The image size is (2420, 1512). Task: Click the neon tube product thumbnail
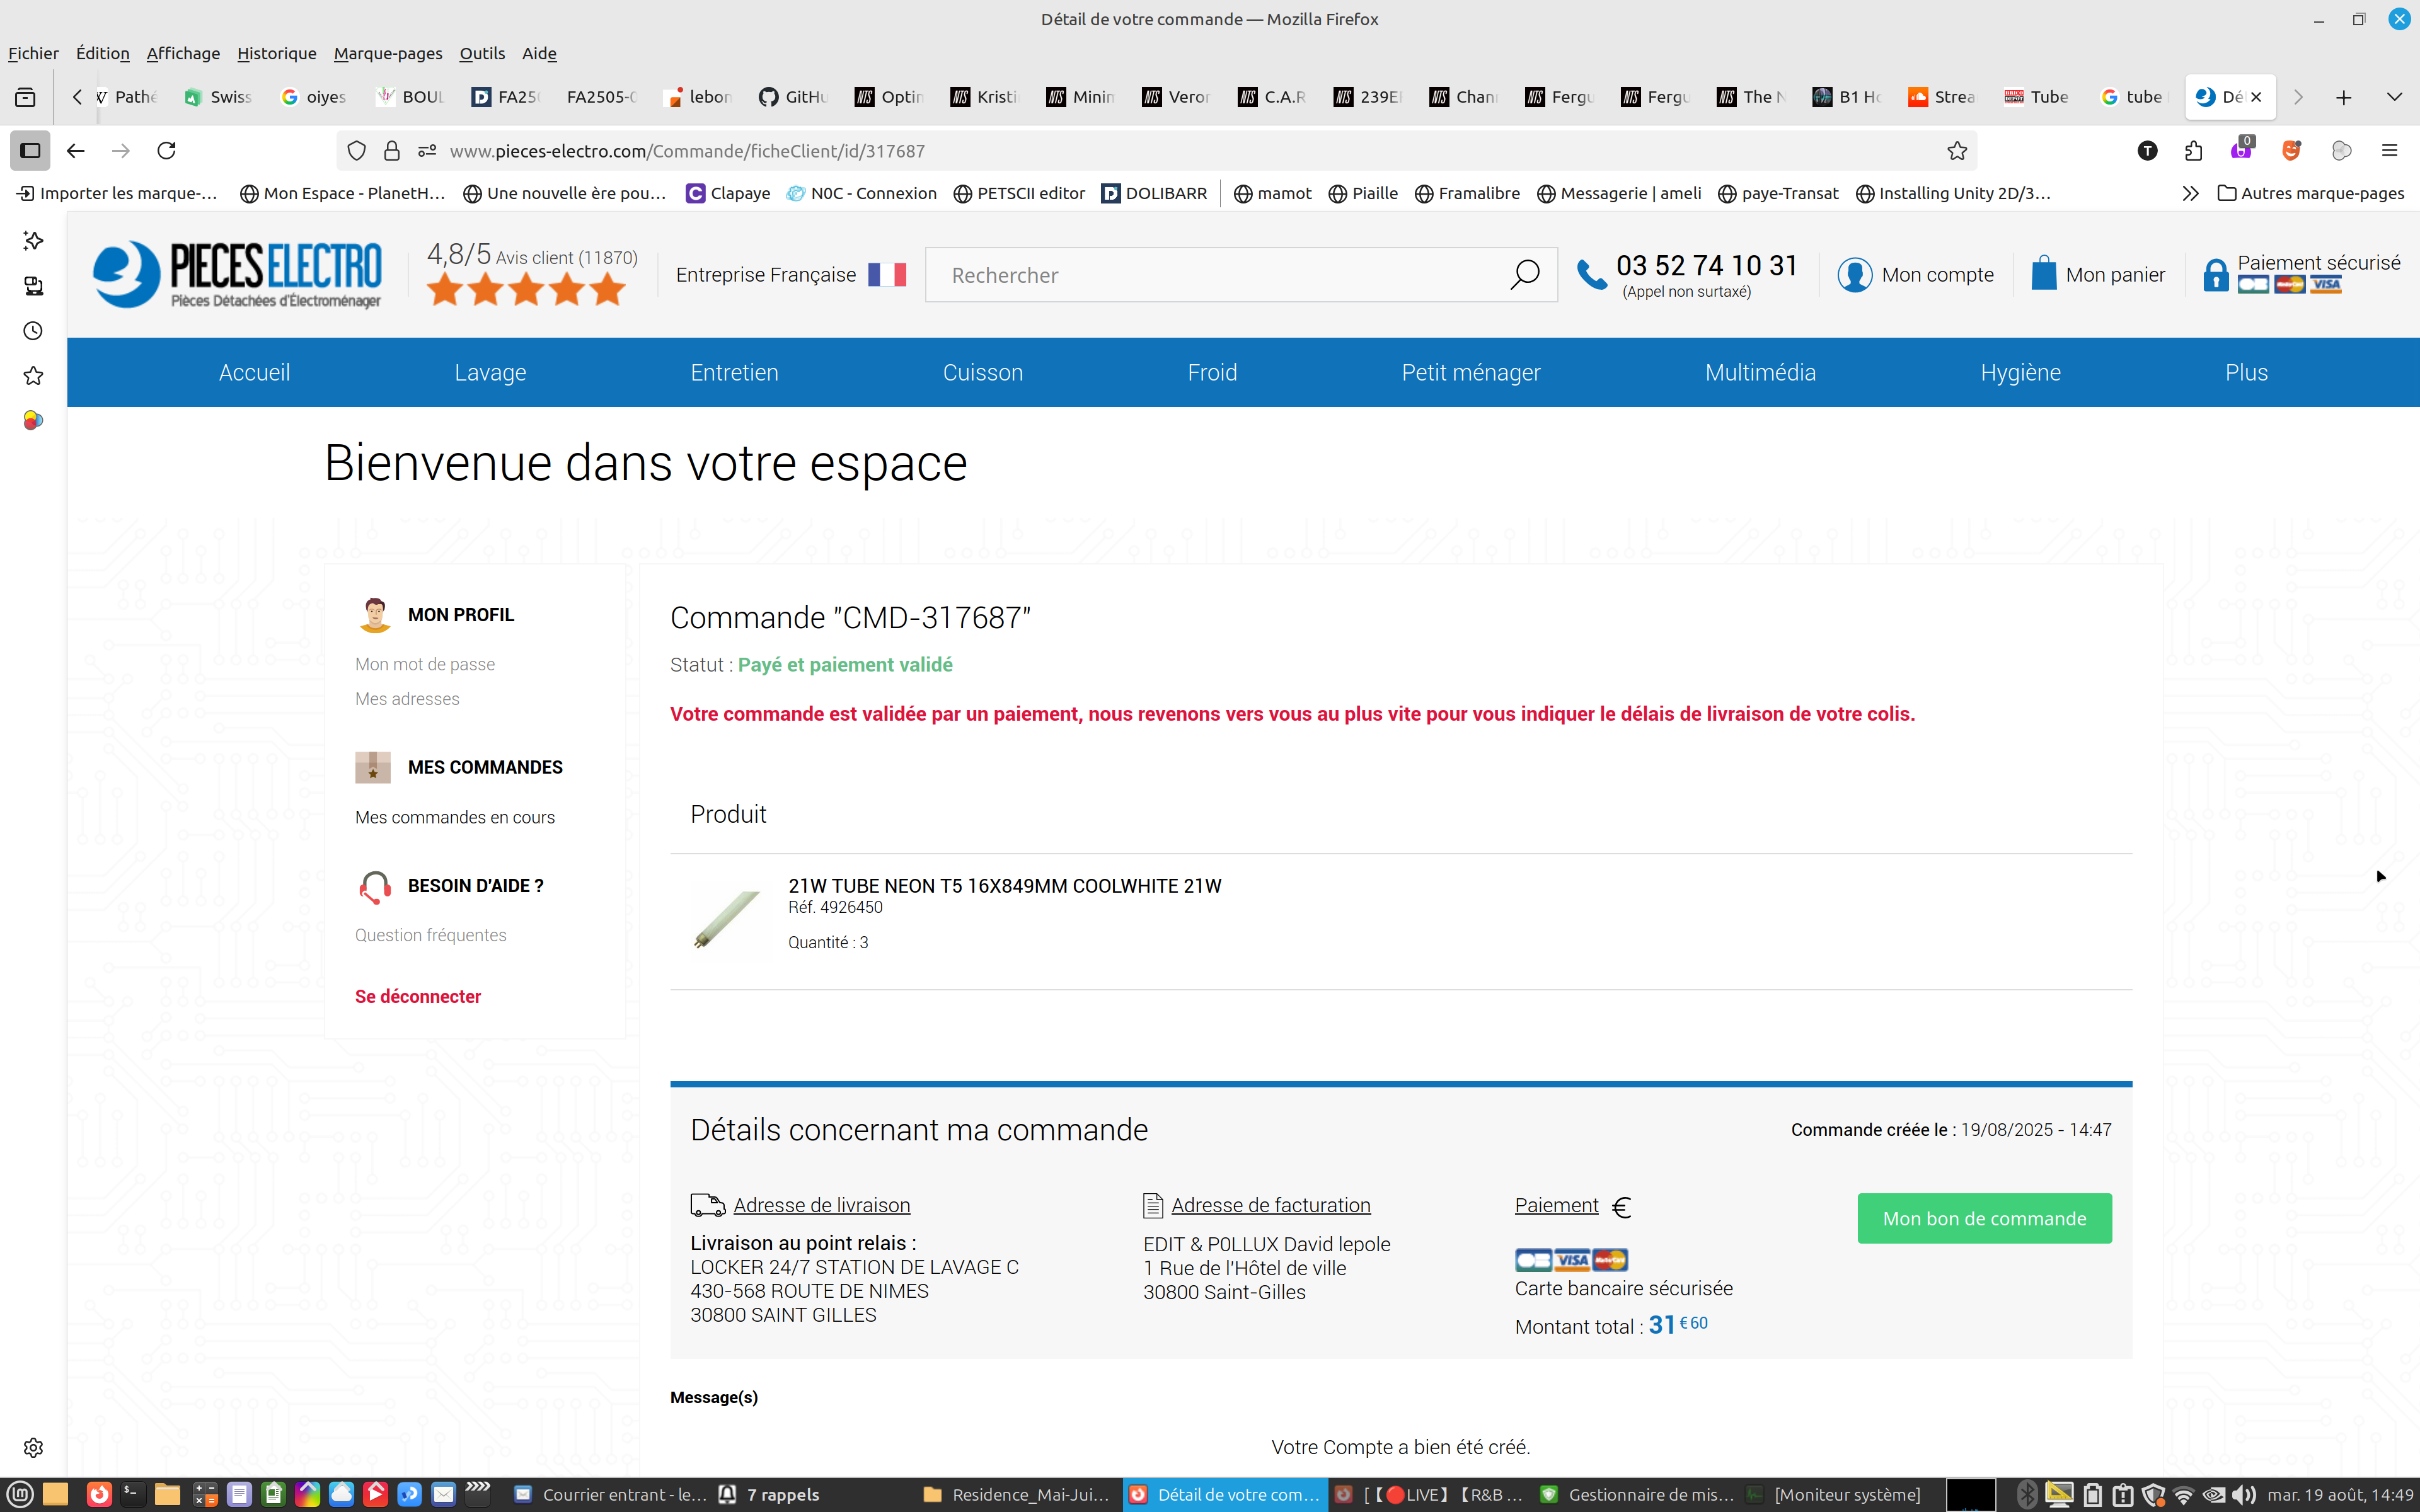(x=729, y=919)
